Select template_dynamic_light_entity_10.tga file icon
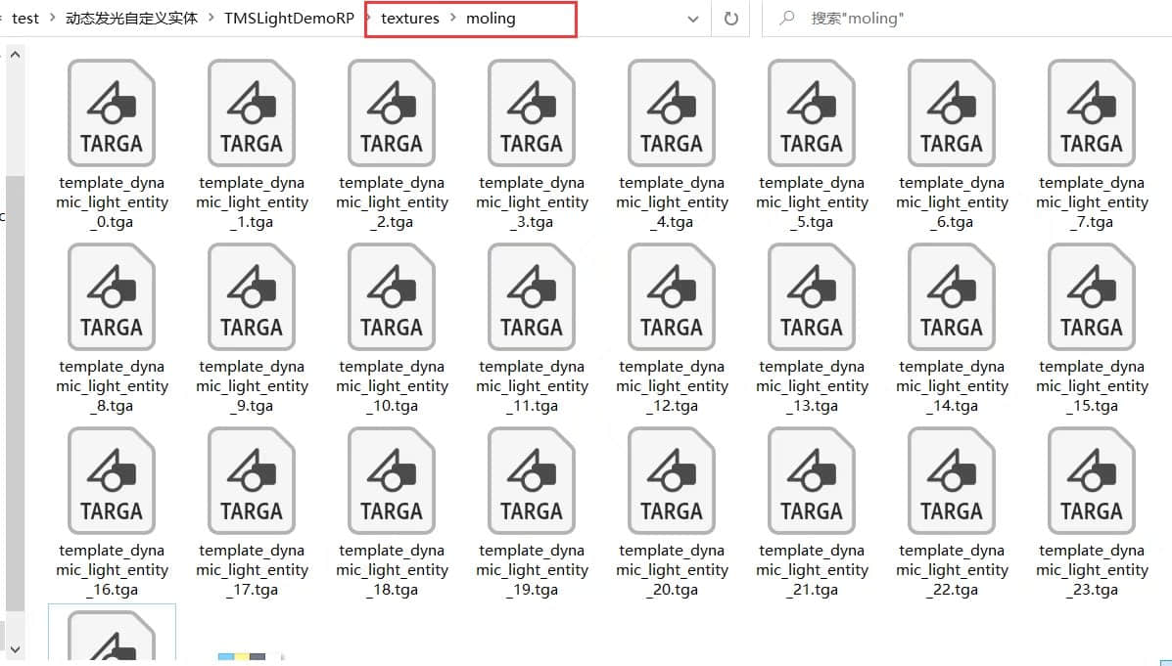The image size is (1172, 666). coord(391,296)
